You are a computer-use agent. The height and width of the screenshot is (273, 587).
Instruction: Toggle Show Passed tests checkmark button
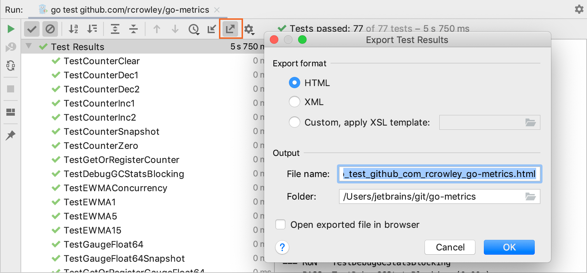click(32, 29)
